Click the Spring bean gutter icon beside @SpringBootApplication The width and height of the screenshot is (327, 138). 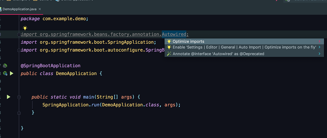[x=5, y=66]
